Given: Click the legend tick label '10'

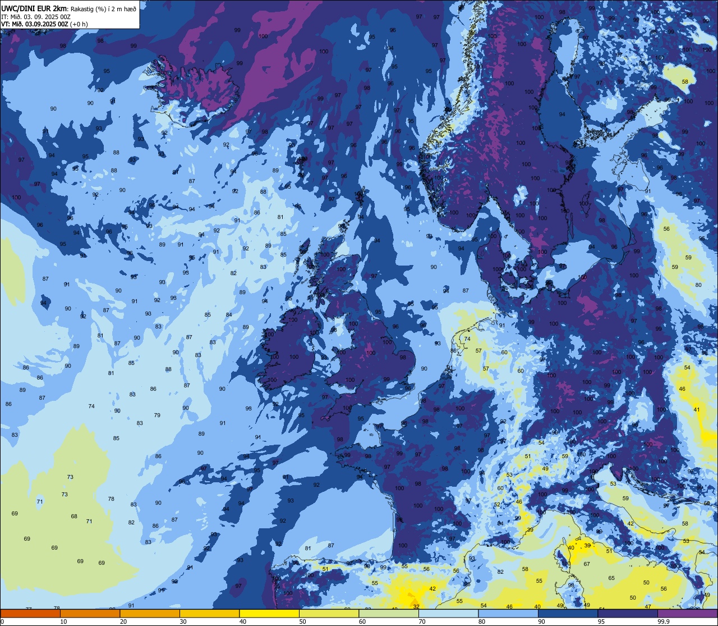Looking at the screenshot, I should pyautogui.click(x=63, y=622).
